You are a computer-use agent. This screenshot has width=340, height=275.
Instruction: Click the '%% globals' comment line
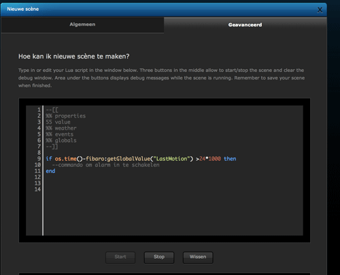61,141
